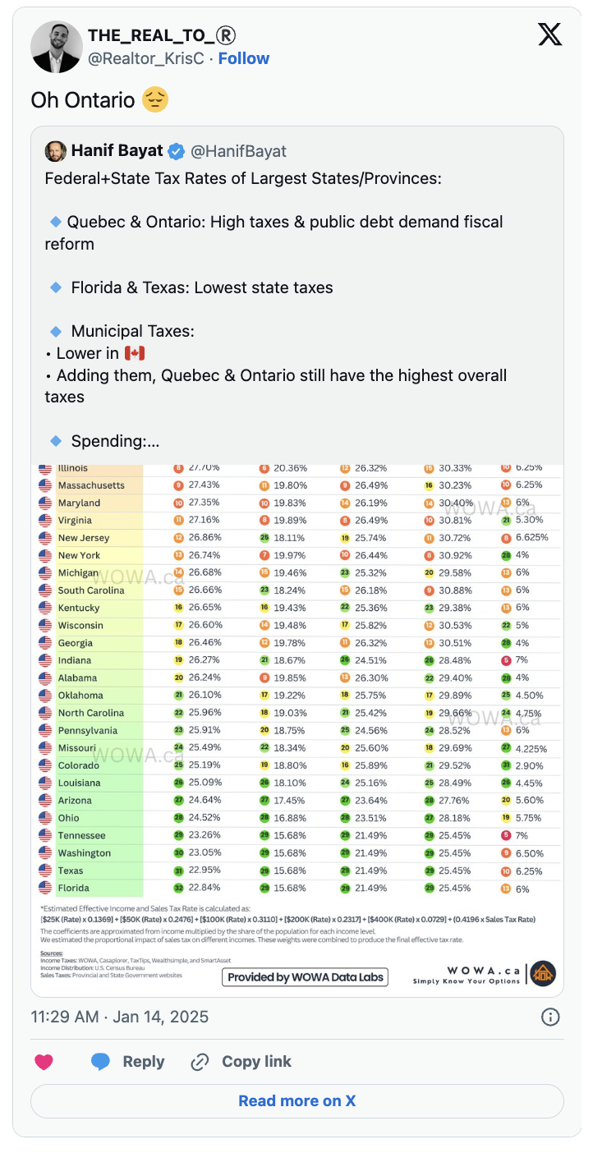Click Read more on X button
593x1153 pixels.
click(297, 1101)
